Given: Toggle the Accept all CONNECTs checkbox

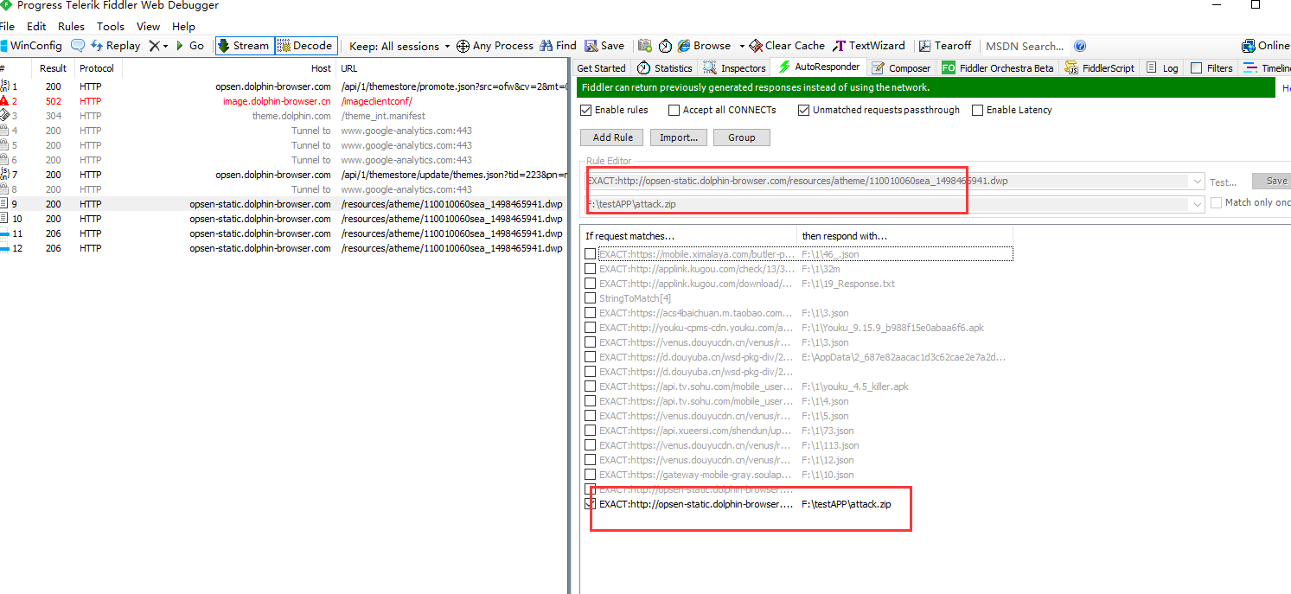Looking at the screenshot, I should pos(674,110).
